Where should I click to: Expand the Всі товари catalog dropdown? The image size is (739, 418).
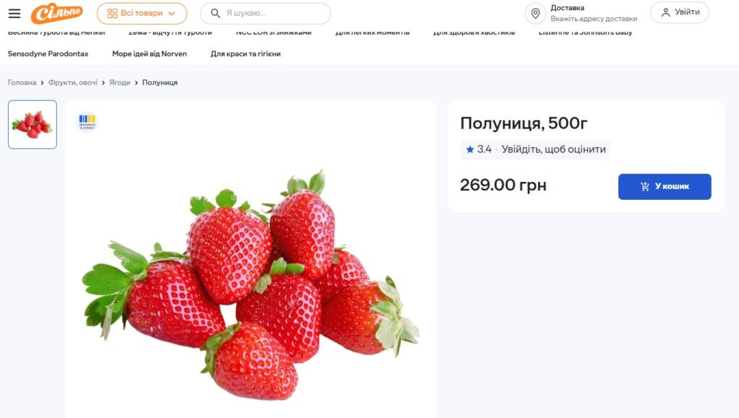[141, 13]
